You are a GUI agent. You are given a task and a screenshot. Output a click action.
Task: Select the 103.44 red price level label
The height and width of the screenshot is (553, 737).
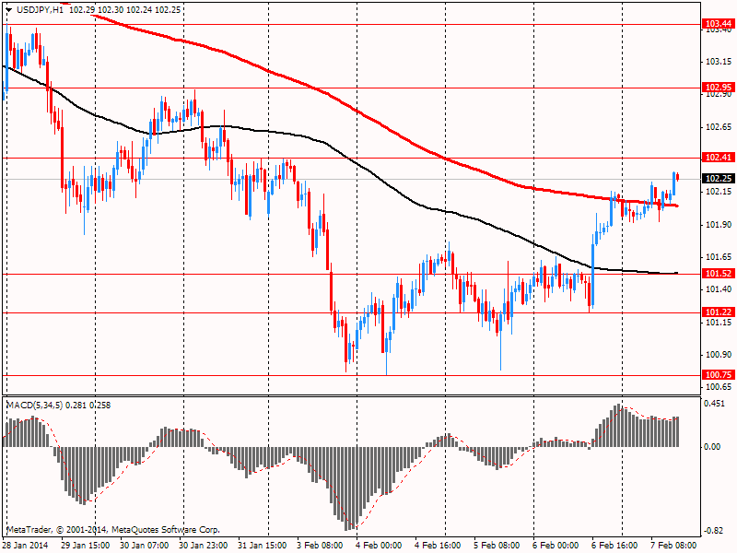point(719,24)
